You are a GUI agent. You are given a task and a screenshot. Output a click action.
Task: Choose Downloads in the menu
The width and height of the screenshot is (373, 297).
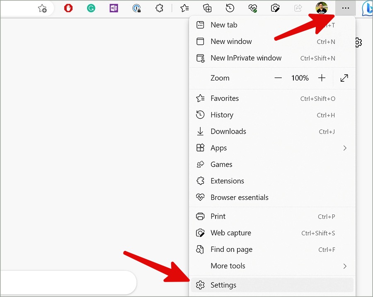[272, 131]
